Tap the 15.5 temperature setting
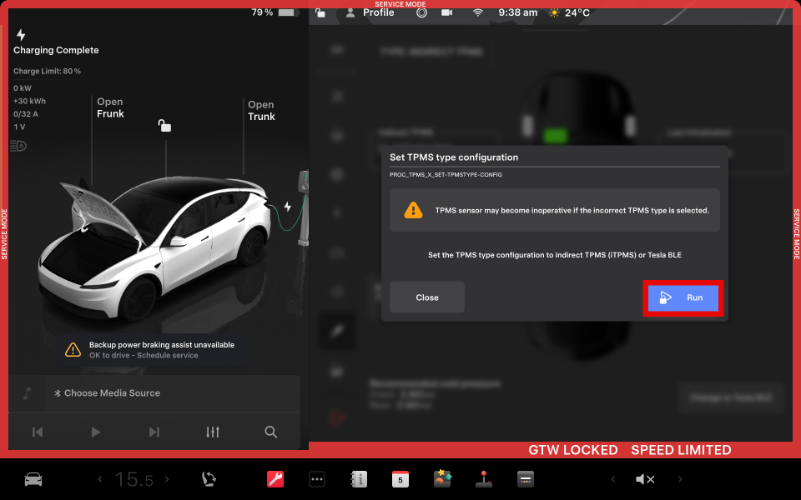 coord(133,480)
